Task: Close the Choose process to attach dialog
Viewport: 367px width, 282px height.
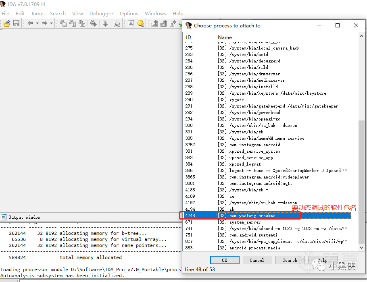Action: [x=356, y=25]
